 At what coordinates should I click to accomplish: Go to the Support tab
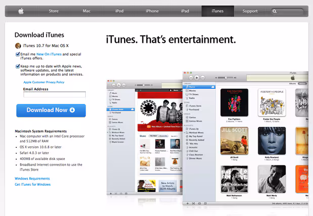[250, 11]
